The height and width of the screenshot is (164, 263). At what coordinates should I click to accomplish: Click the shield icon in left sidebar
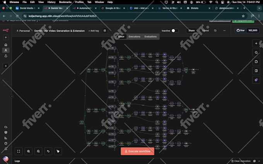click(x=6, y=132)
